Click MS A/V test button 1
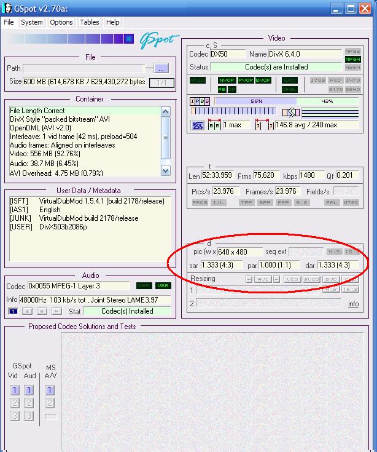This screenshot has height=452, width=377. 50,390
